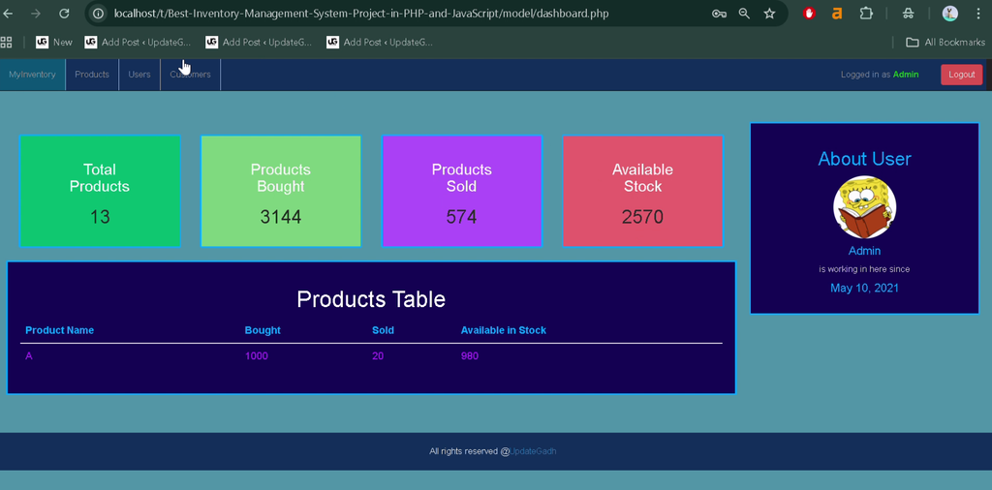Go back with the browser back arrow

(x=8, y=14)
